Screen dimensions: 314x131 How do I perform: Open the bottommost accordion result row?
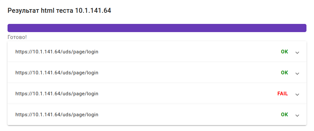coord(157,115)
